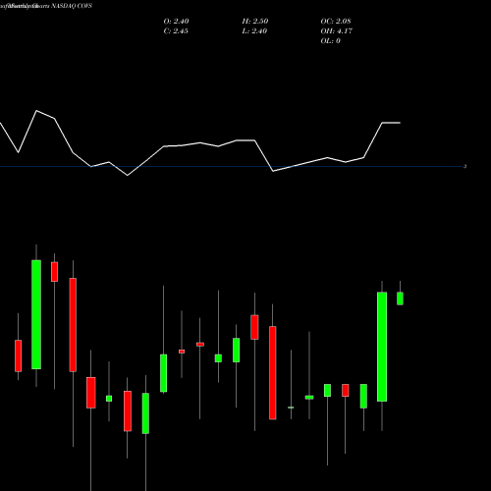This screenshot has width=491, height=491.
Task: Click the small axis label on blue line
Action: (x=464, y=167)
